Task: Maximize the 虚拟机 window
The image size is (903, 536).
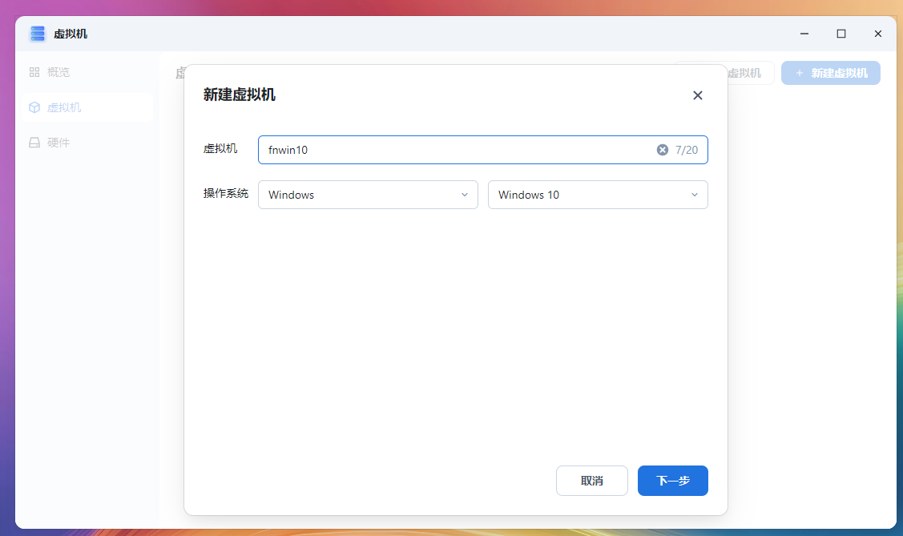Action: (841, 34)
